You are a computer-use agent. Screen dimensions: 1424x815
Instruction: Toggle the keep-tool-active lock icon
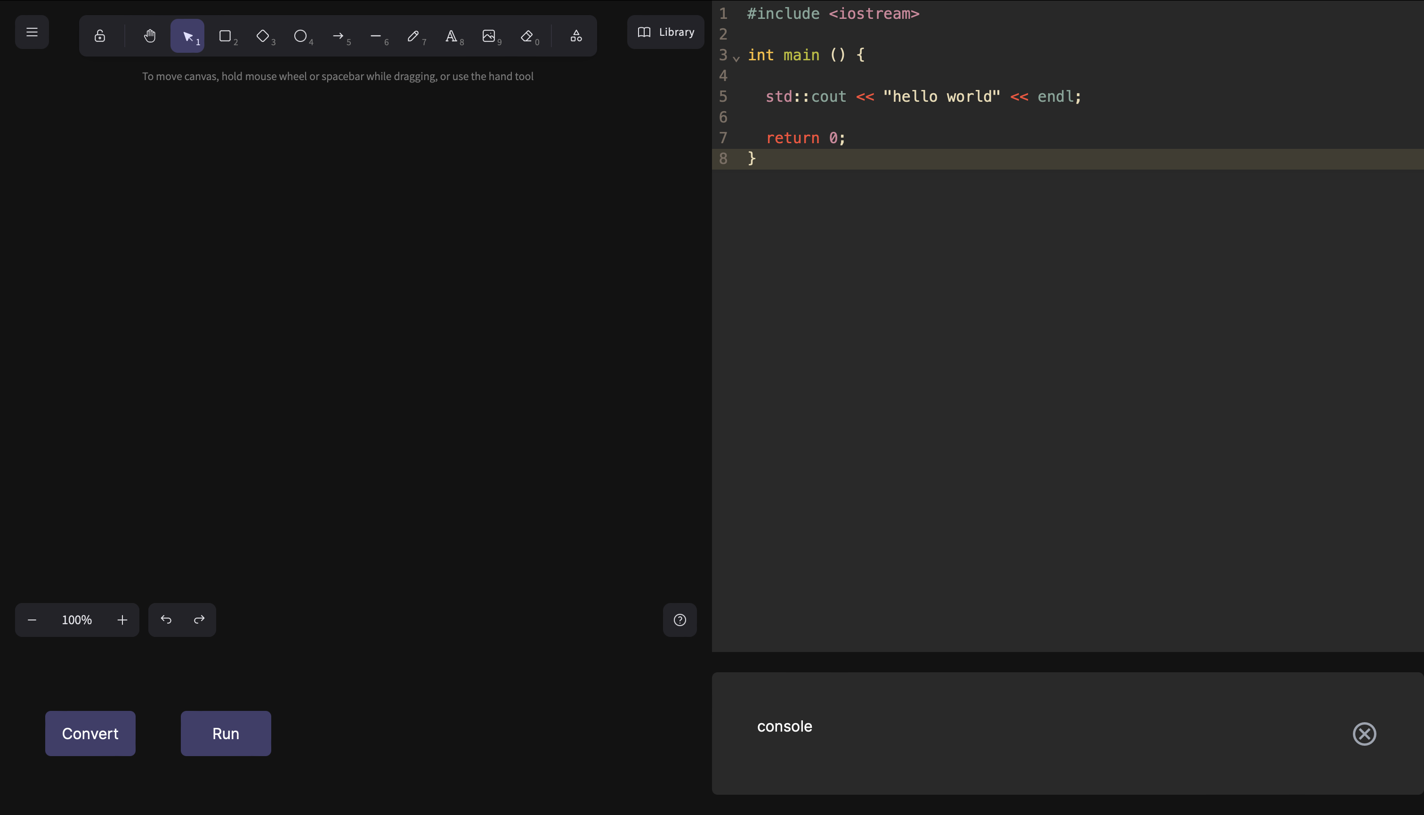click(100, 36)
